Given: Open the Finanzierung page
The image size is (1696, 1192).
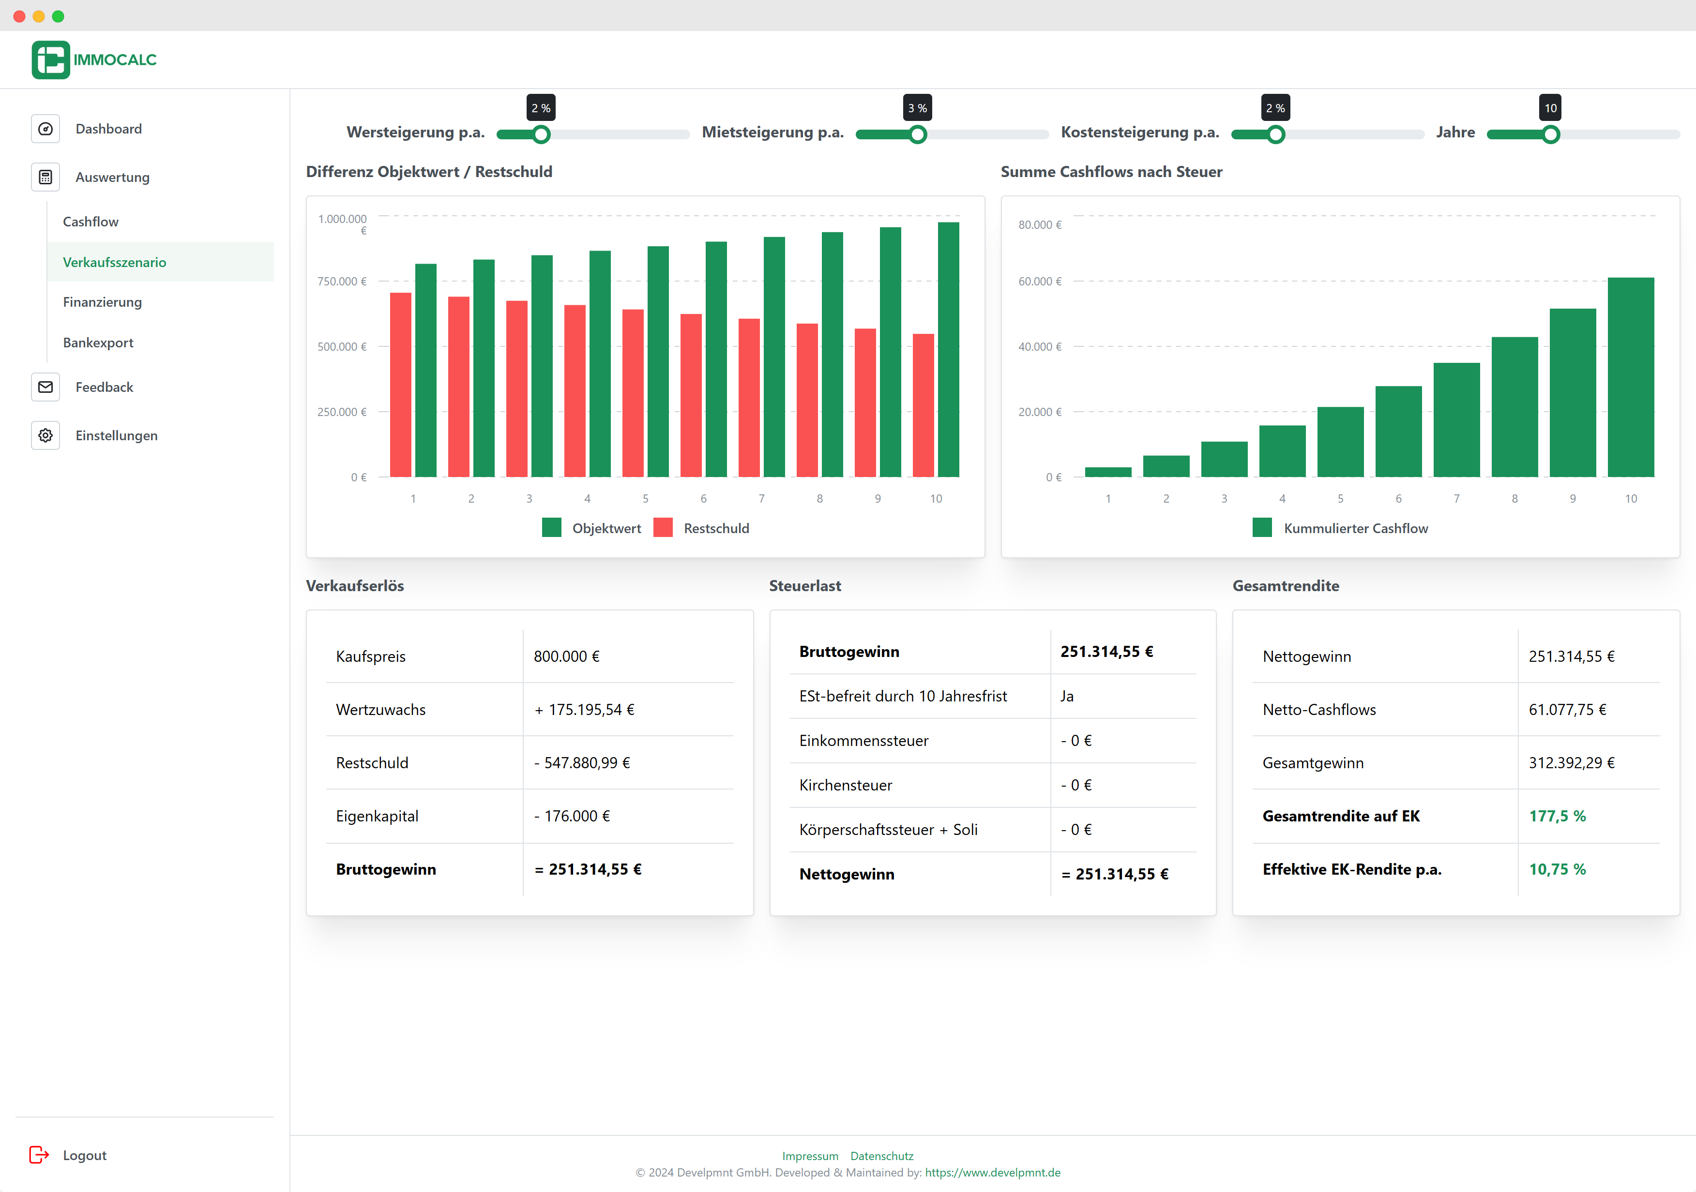Looking at the screenshot, I should pos(102,302).
